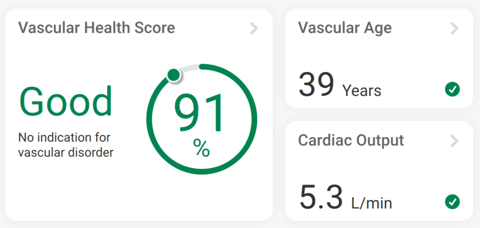
Task: Select the Vascular Health Score title
Action: pyautogui.click(x=97, y=28)
